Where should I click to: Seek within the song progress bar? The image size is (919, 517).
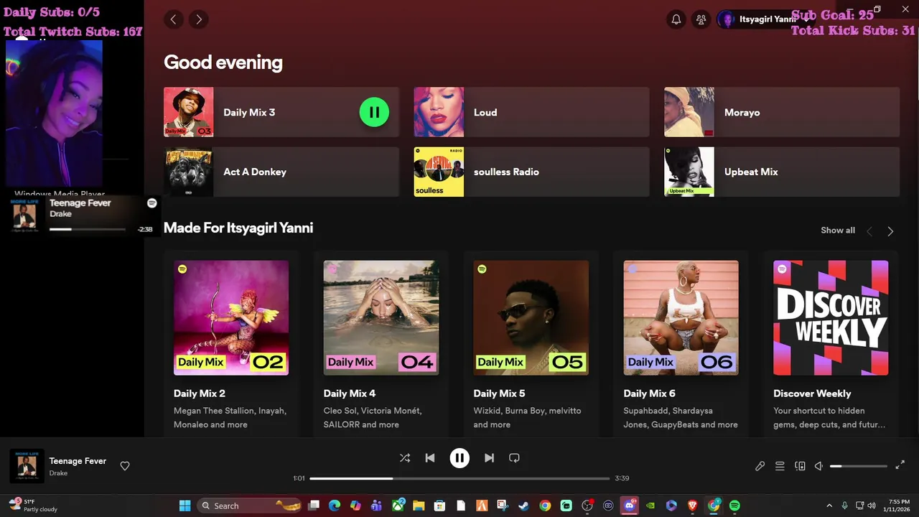[x=459, y=478]
